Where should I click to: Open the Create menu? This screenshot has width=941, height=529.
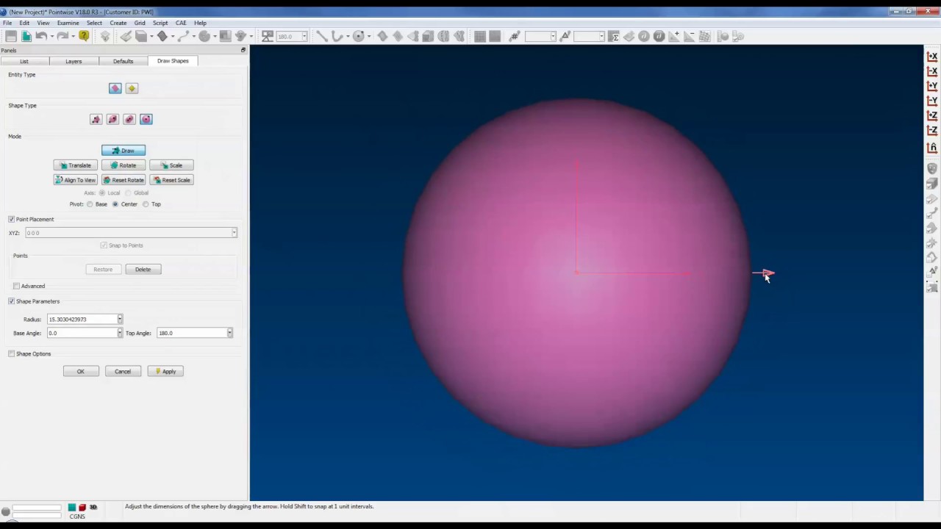pyautogui.click(x=118, y=23)
